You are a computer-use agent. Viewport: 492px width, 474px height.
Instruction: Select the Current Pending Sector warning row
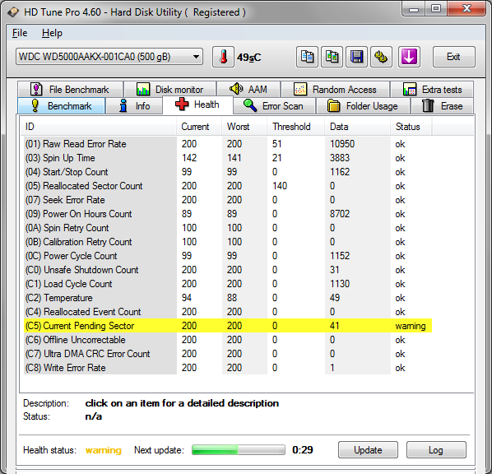coord(228,326)
